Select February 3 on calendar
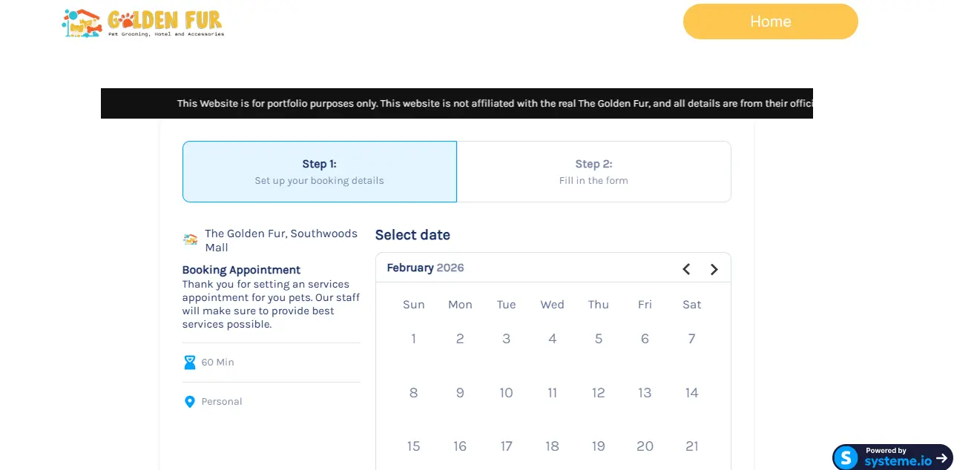 (506, 339)
